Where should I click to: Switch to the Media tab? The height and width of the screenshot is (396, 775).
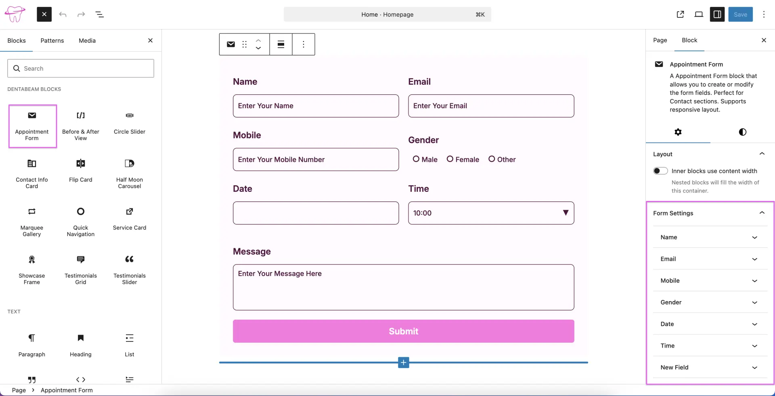click(87, 40)
